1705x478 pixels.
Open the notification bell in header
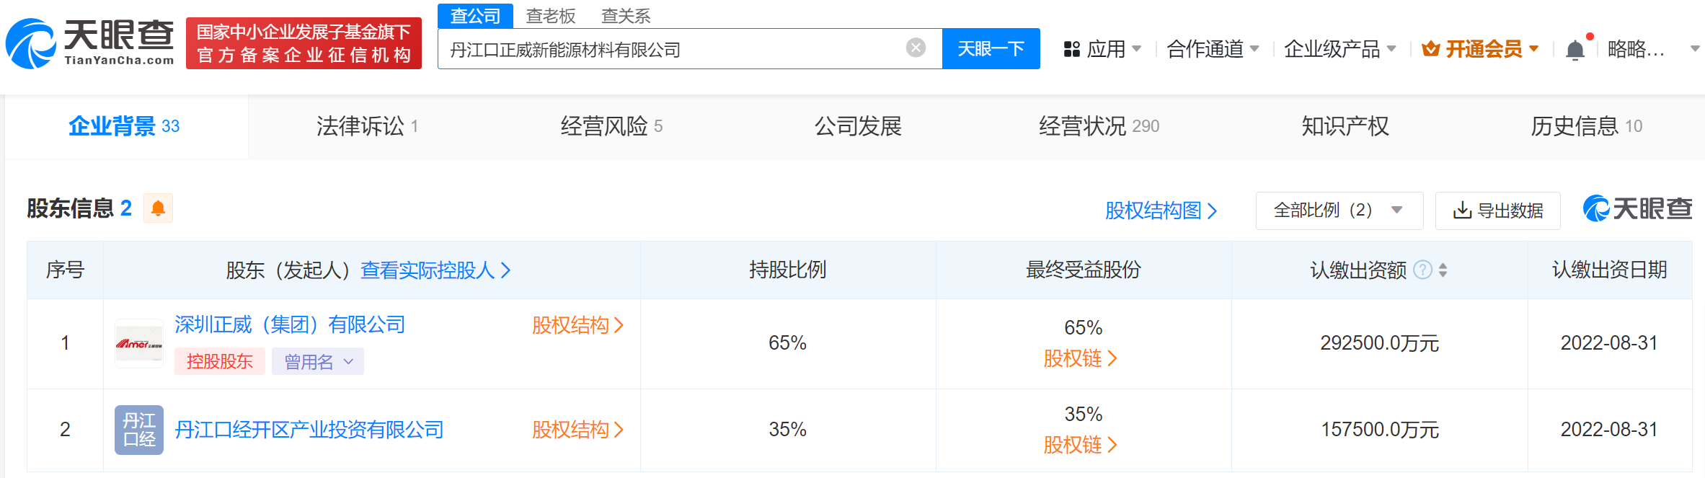[x=1575, y=49]
